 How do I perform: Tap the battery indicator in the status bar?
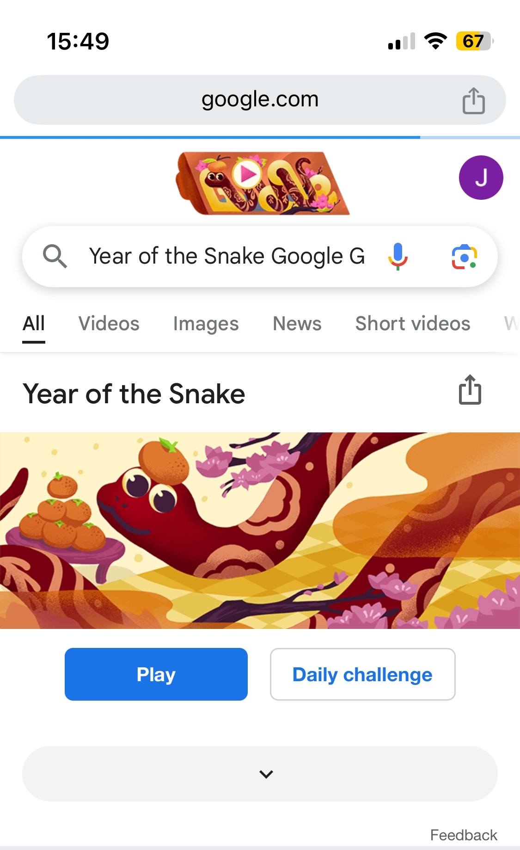(x=473, y=41)
